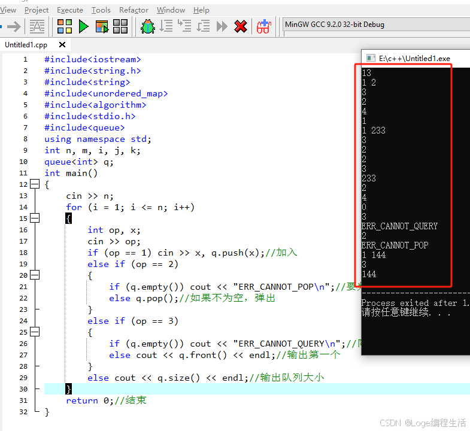Click the Compile four-colored squares icon

click(x=65, y=26)
